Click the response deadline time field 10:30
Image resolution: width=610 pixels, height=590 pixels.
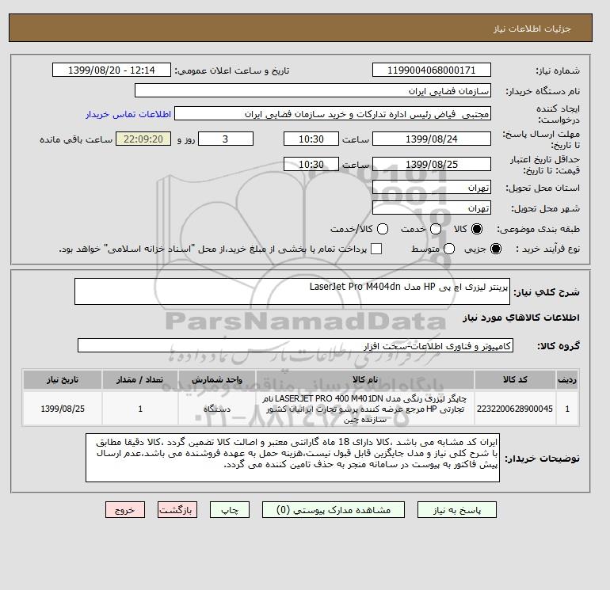pyautogui.click(x=311, y=139)
